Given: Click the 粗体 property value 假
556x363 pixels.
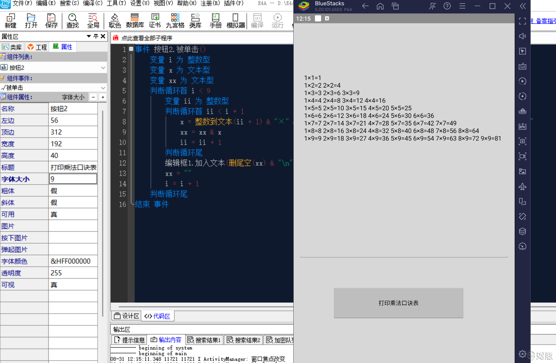Looking at the screenshot, I should coord(73,191).
